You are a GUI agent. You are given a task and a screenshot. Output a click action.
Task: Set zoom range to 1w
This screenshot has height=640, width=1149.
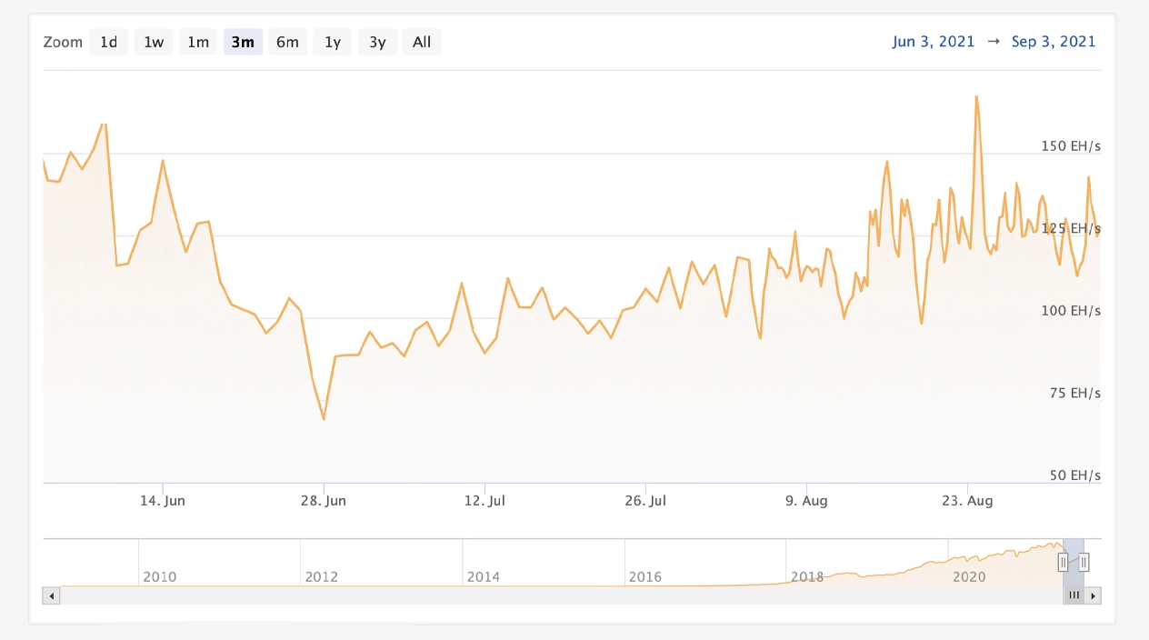click(x=154, y=42)
